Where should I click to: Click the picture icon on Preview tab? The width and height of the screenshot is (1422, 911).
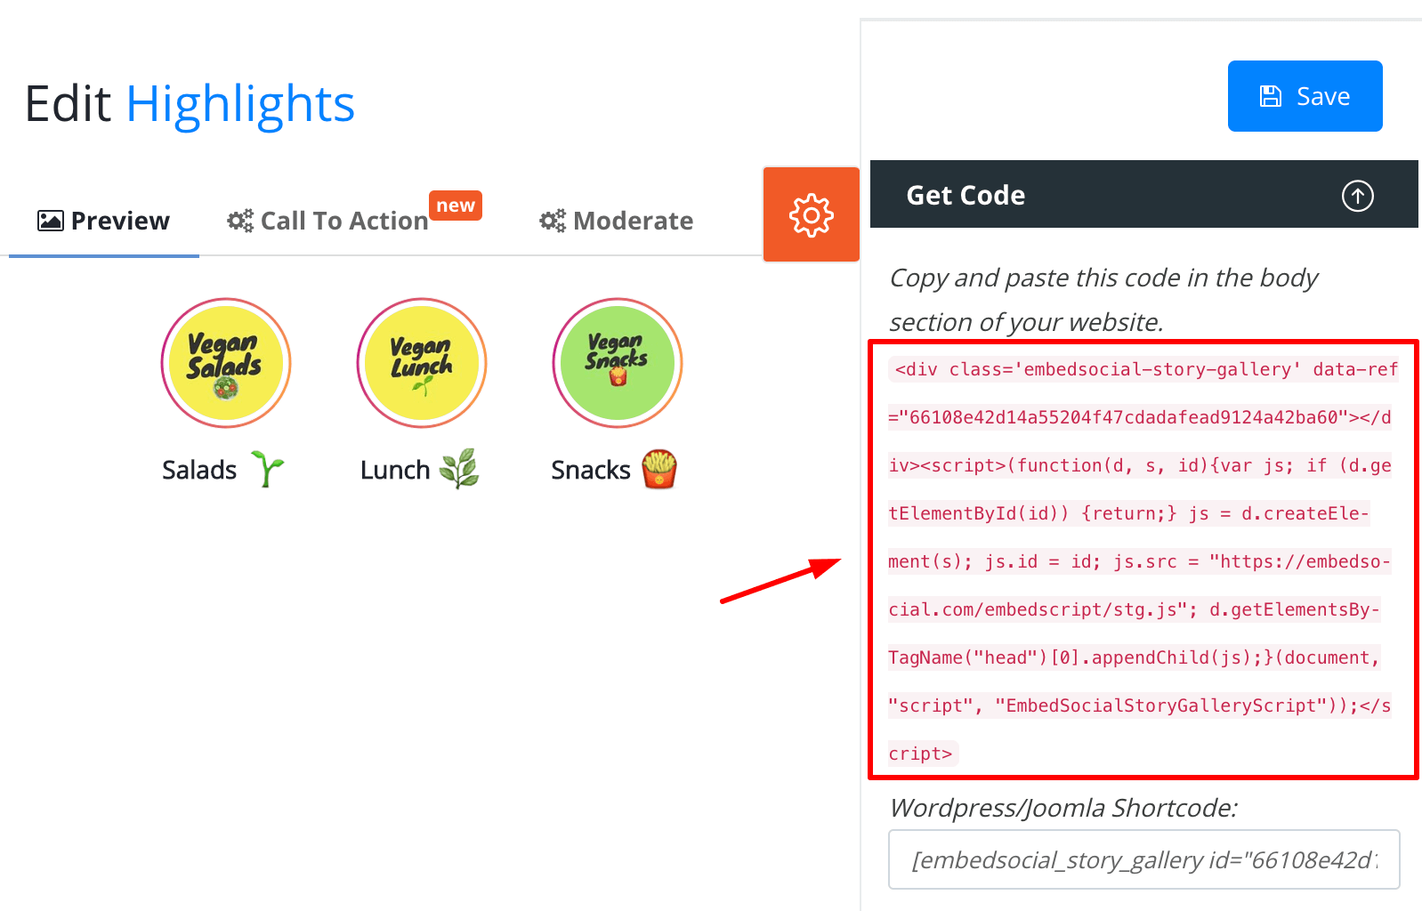pyautogui.click(x=51, y=221)
